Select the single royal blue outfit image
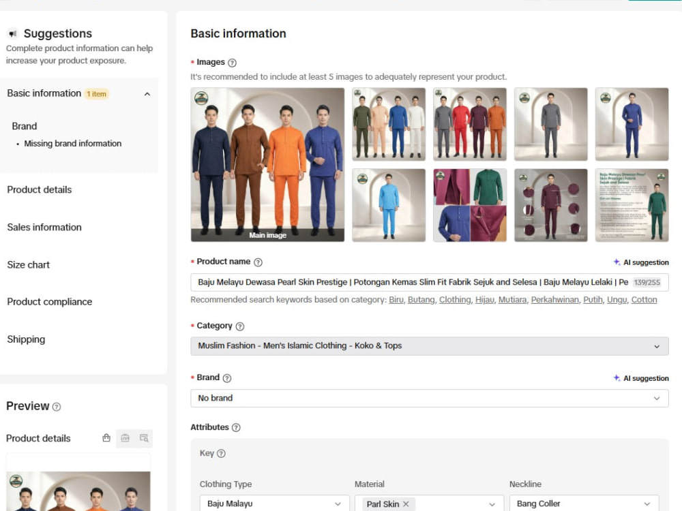 tap(632, 124)
